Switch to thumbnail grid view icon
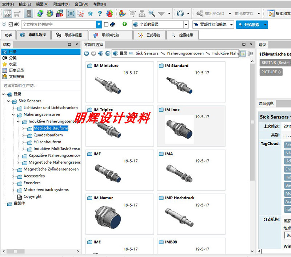Viewport: 291px width, 257px height. (243, 54)
